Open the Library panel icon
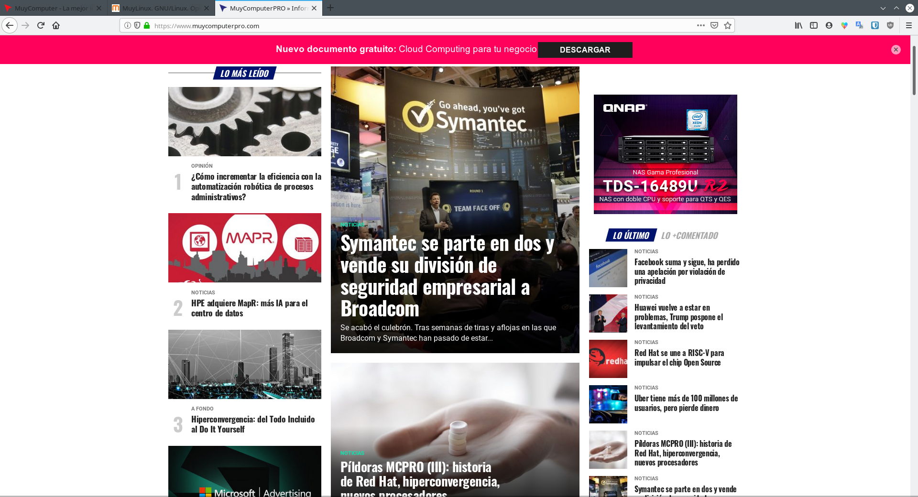Viewport: 918px width, 497px height. (x=798, y=25)
